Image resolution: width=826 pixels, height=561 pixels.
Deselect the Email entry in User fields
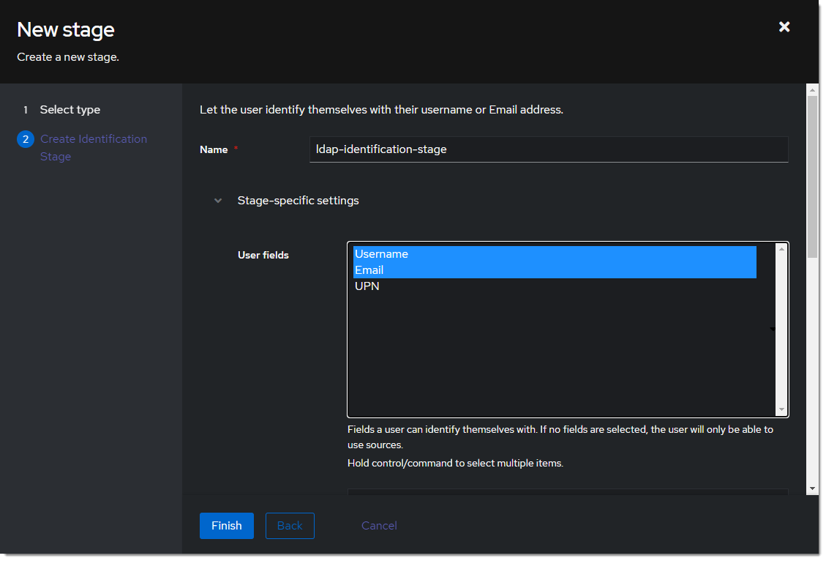pos(439,270)
